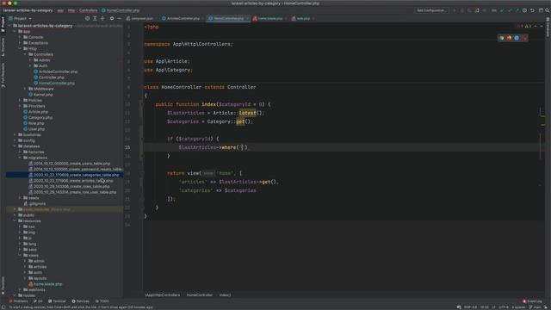This screenshot has height=310, width=551.
Task: Collapse the app folder
Action: pos(15,31)
